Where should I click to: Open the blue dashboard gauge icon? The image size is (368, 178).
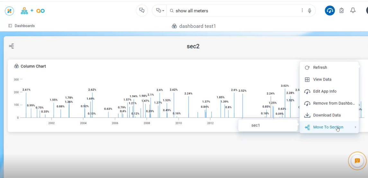point(329,11)
